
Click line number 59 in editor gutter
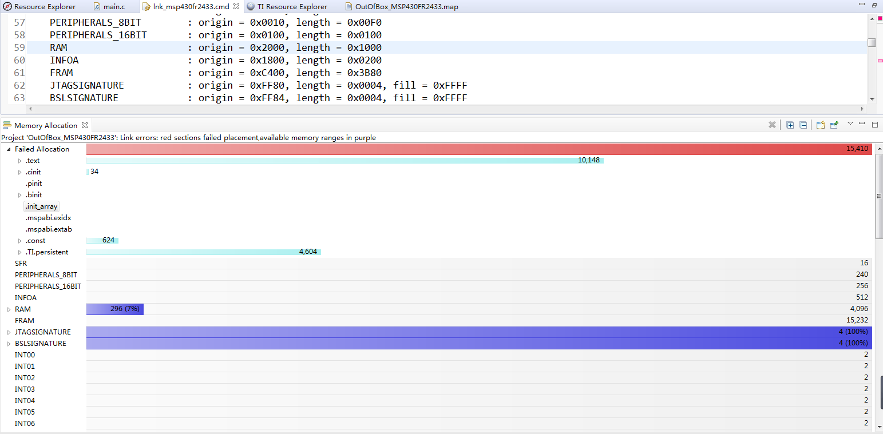point(19,48)
